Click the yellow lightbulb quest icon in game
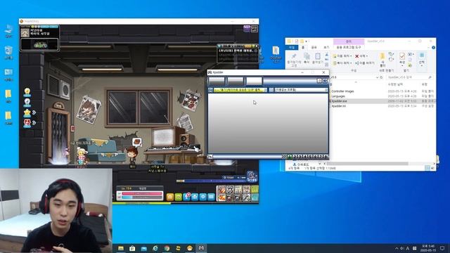Screen dimensions: 450x253 point(27,92)
